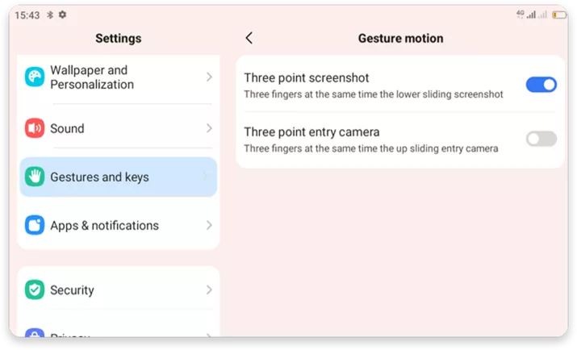Click the chevron next to Security

(209, 290)
